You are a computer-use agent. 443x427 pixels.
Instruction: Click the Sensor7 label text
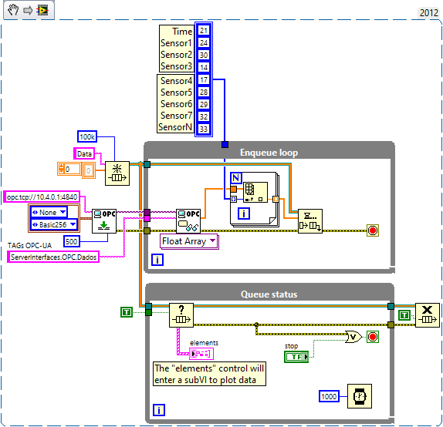[176, 116]
